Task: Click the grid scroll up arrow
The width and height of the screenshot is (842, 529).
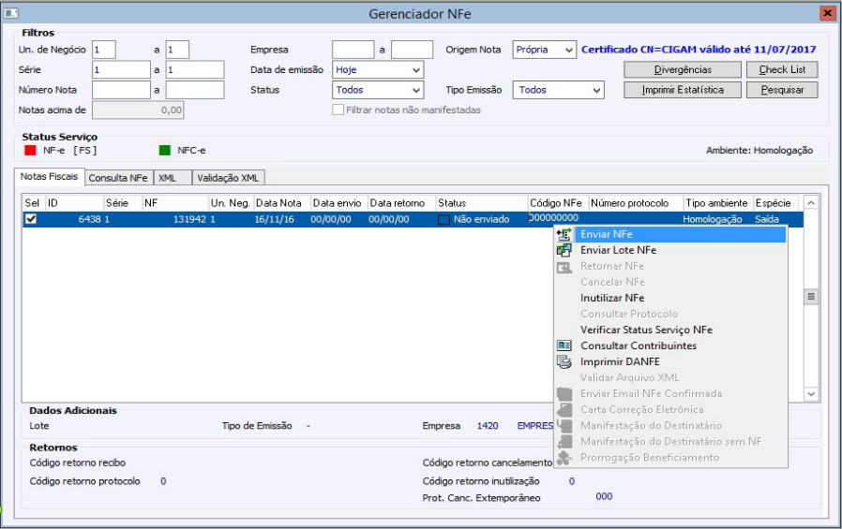Action: [811, 202]
